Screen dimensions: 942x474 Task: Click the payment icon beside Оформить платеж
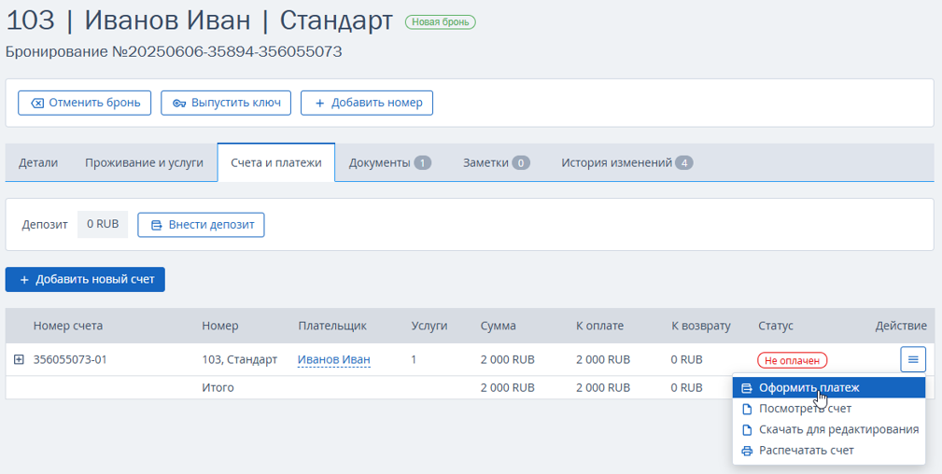coord(747,388)
